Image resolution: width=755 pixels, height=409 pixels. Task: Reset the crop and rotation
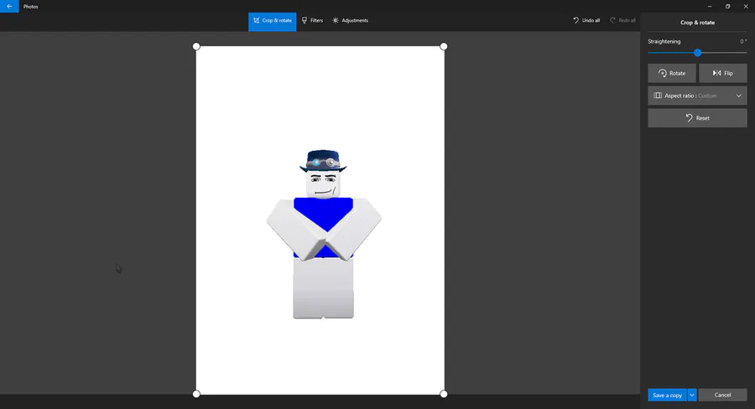click(x=697, y=118)
